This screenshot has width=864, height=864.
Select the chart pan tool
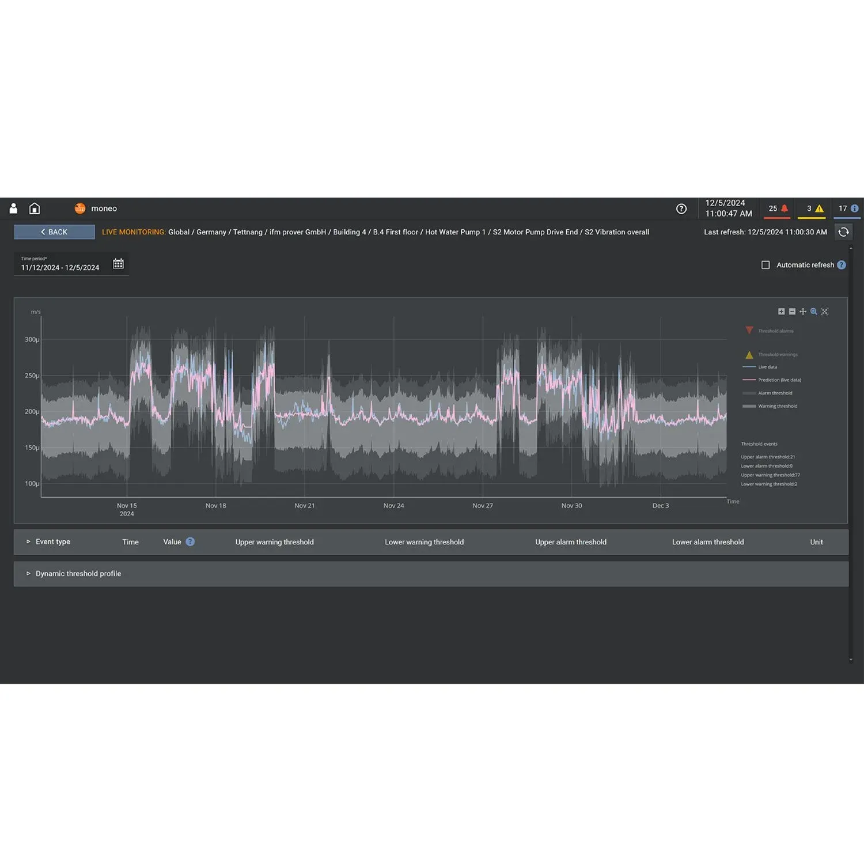pyautogui.click(x=803, y=312)
